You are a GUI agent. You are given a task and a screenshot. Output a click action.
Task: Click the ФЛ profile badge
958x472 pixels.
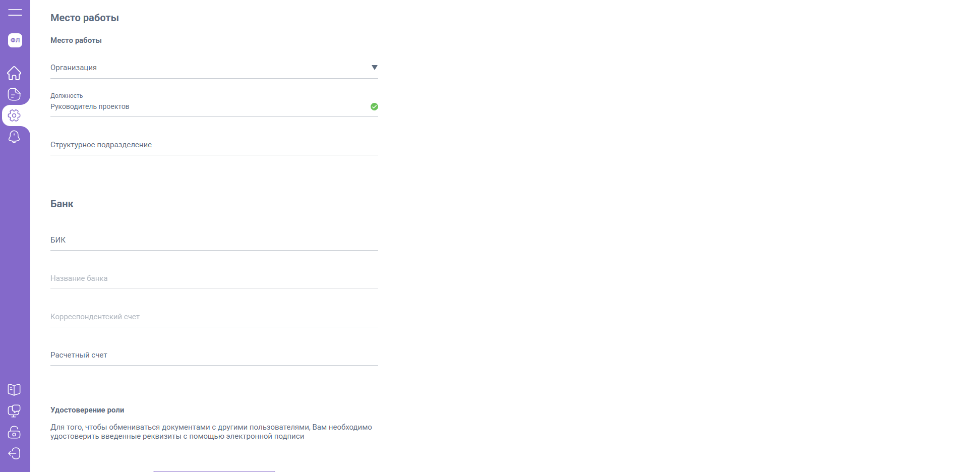pyautogui.click(x=15, y=40)
